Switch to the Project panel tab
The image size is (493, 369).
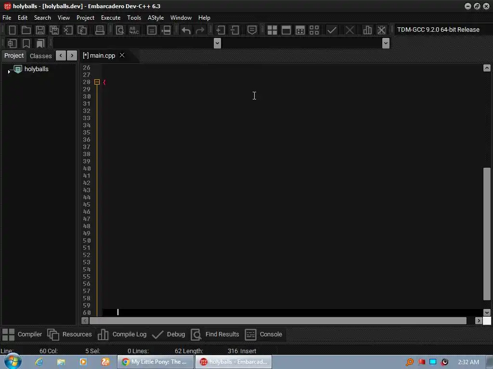(14, 56)
